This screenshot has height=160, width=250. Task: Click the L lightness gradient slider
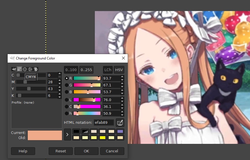click(87, 100)
